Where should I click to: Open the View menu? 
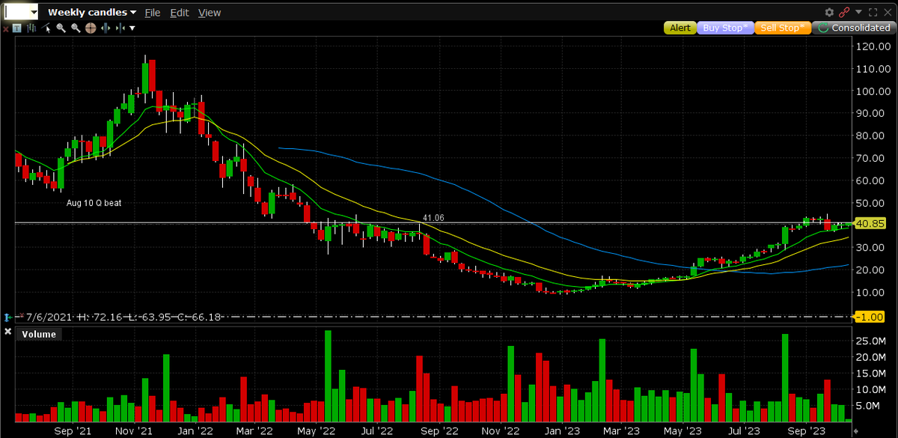pos(210,13)
